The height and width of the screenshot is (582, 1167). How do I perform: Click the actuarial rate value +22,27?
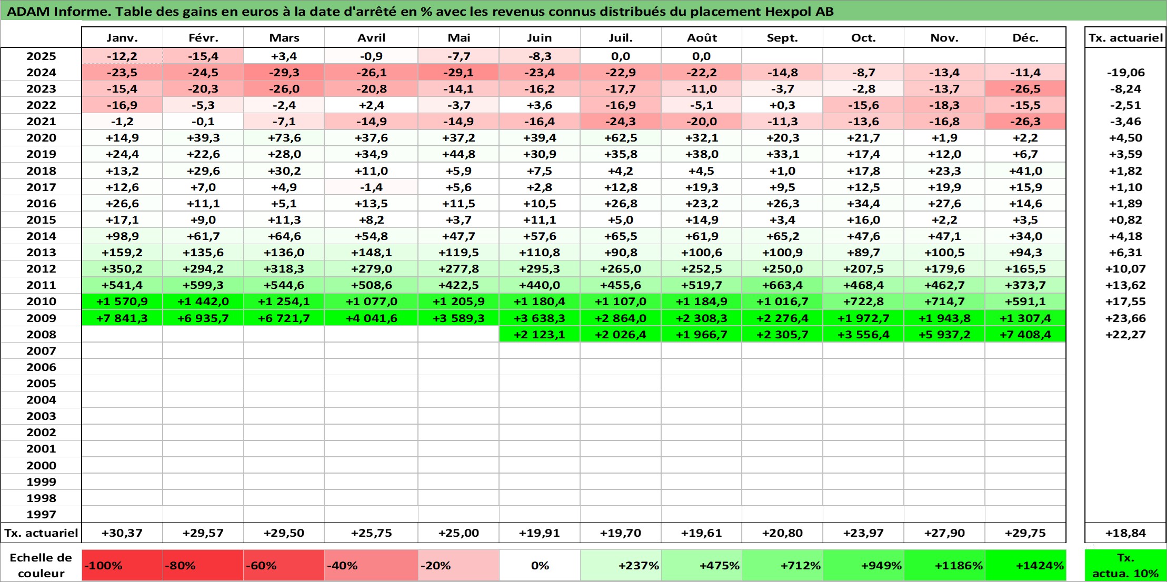tap(1125, 334)
